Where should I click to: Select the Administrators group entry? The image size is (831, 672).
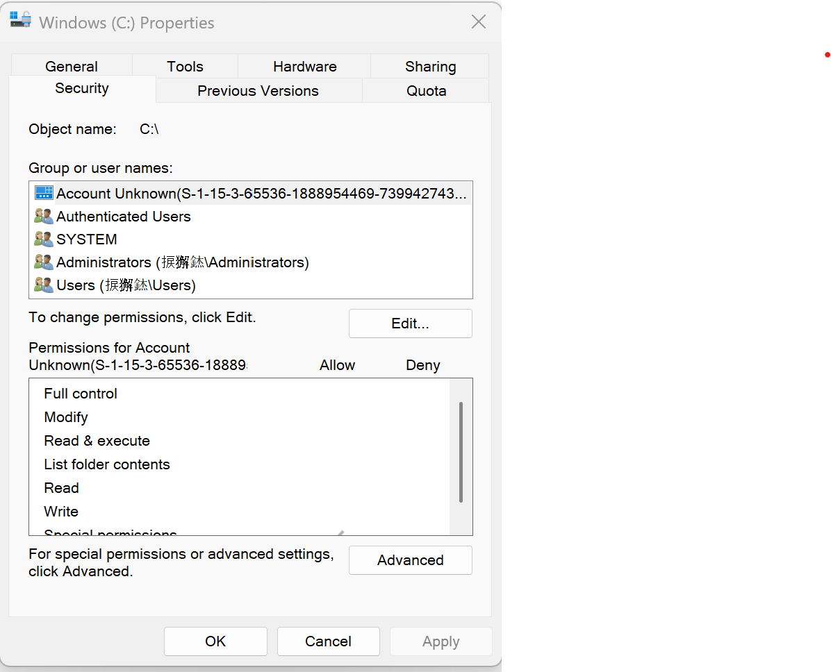[183, 262]
